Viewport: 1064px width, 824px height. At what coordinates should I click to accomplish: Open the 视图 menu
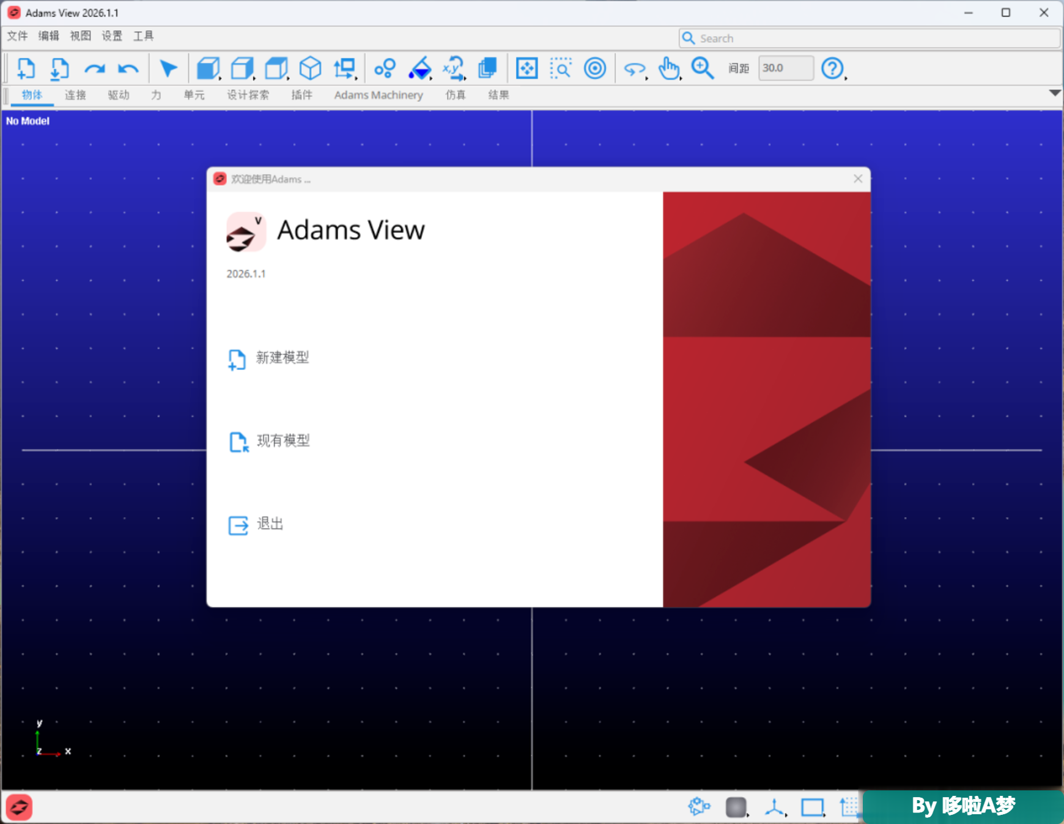[80, 36]
